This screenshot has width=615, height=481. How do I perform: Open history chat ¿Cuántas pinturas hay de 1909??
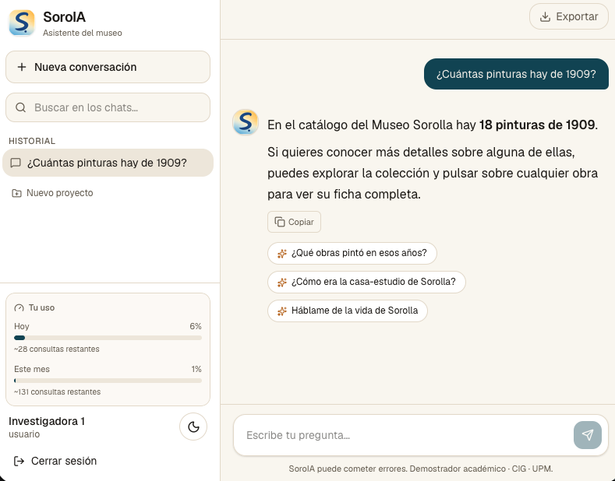(x=108, y=163)
